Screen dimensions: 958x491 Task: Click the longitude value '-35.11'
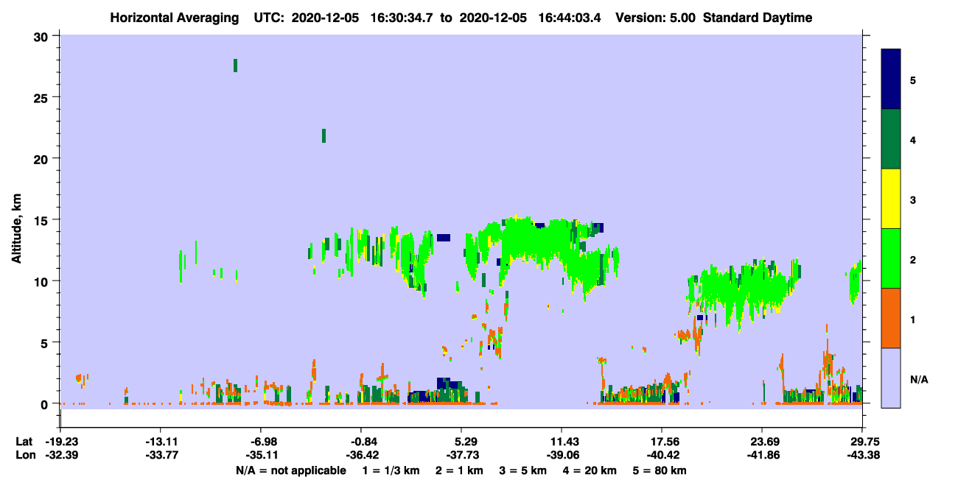coord(261,455)
